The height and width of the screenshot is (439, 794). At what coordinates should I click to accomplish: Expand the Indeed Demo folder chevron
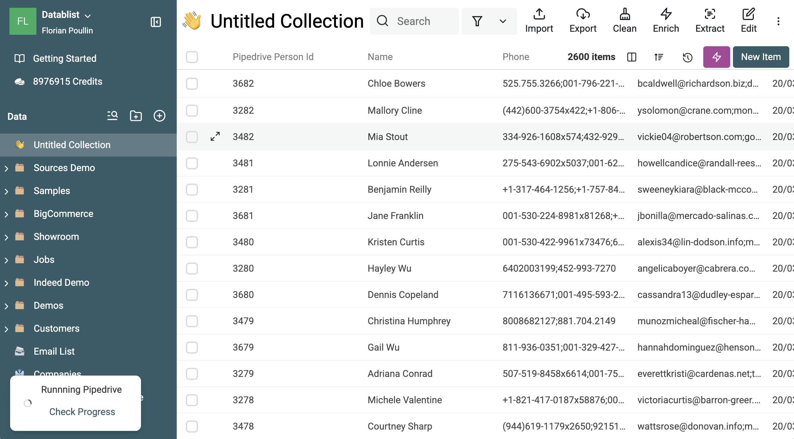tap(6, 283)
